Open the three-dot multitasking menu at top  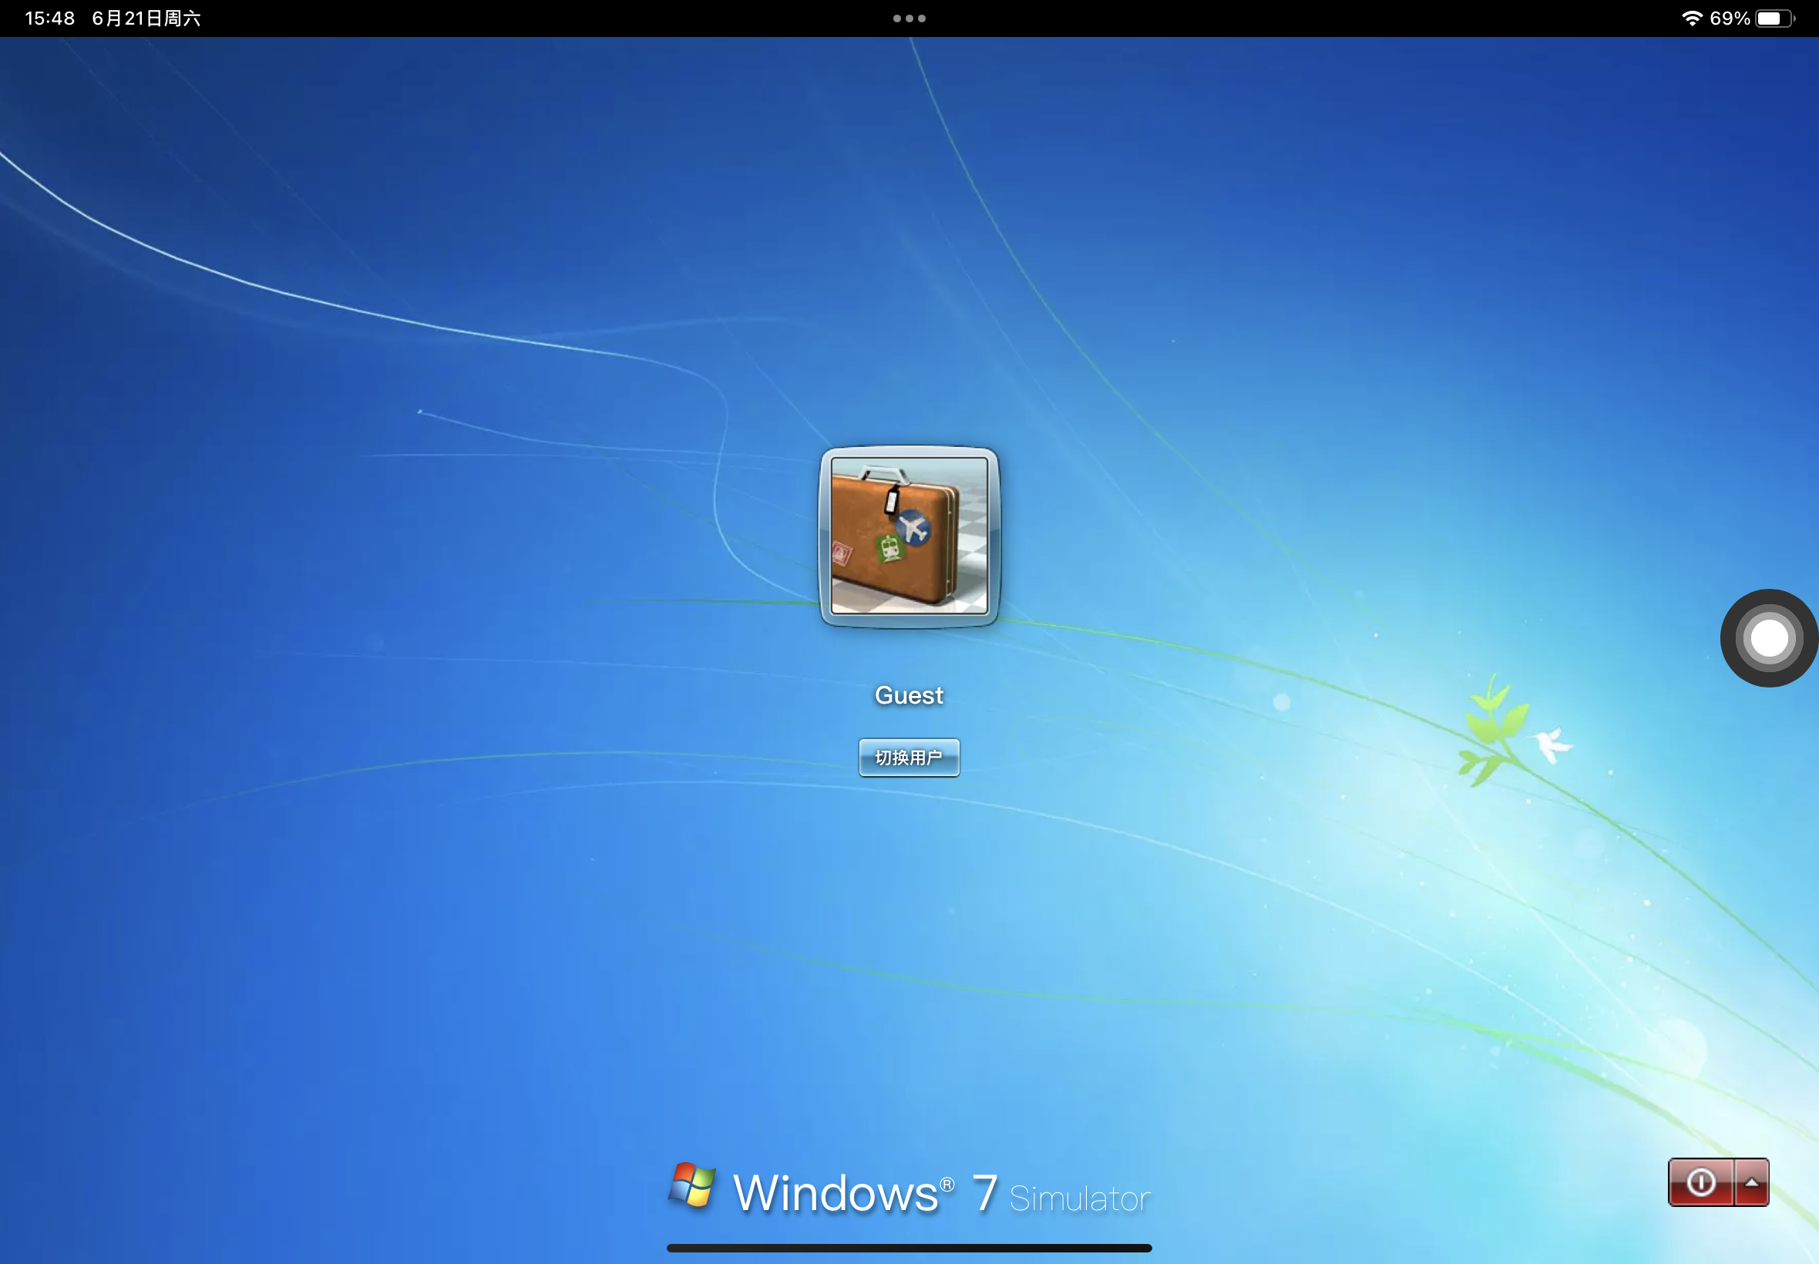coord(909,18)
